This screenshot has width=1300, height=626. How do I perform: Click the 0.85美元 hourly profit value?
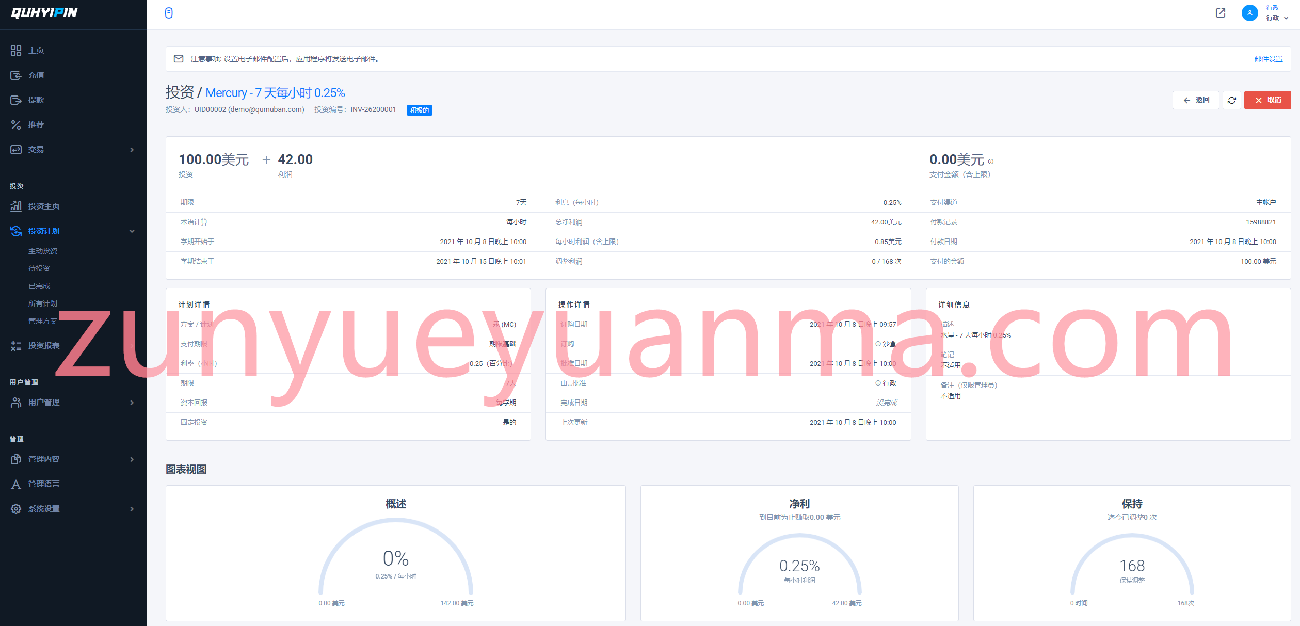coord(888,242)
